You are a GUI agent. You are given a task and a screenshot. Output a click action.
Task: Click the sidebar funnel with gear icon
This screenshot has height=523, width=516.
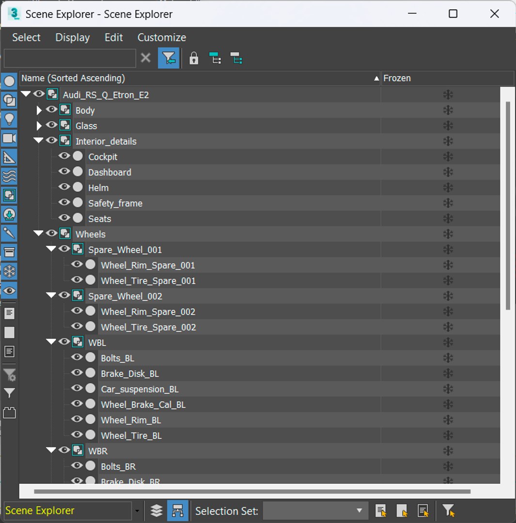(9, 375)
